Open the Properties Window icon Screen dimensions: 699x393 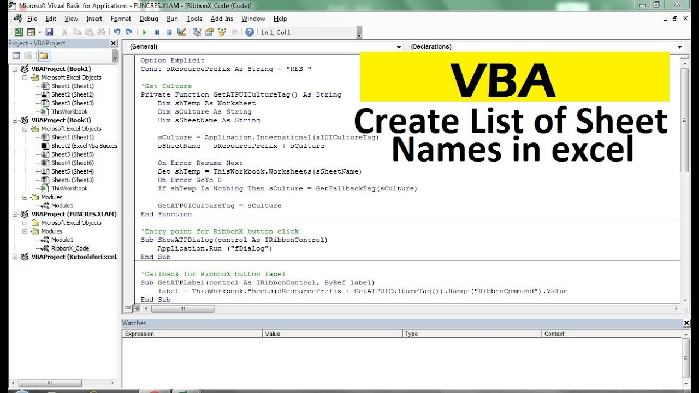[209, 32]
